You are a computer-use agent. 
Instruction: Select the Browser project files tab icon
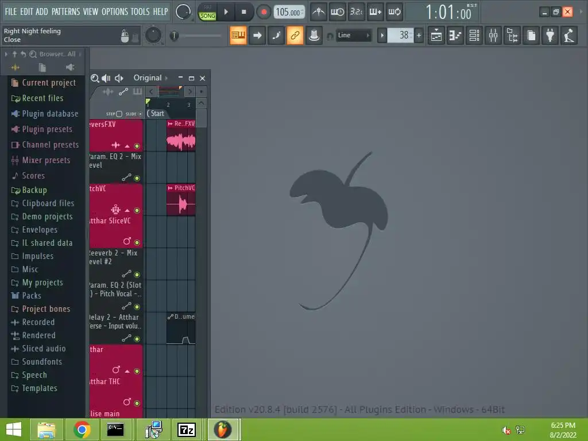[42, 68]
